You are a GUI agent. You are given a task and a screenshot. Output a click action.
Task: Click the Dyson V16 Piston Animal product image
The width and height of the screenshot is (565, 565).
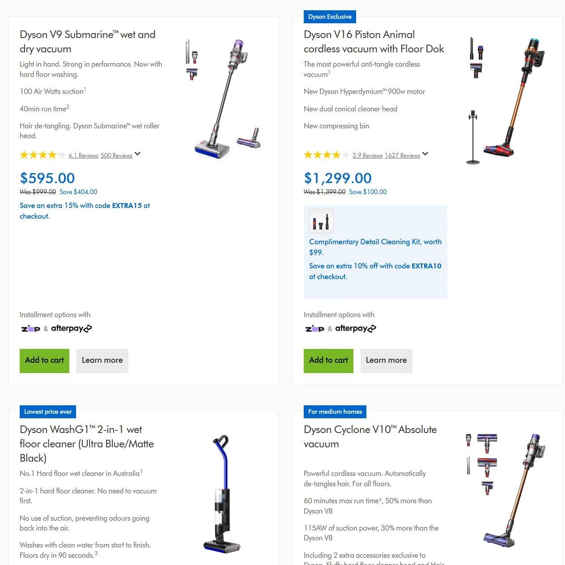506,101
